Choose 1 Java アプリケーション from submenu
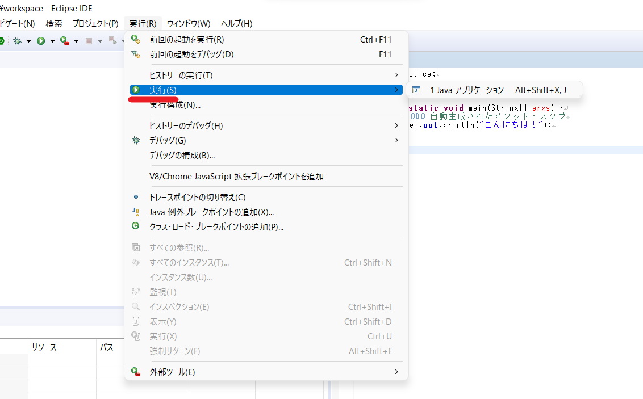This screenshot has height=399, width=643. click(x=494, y=90)
